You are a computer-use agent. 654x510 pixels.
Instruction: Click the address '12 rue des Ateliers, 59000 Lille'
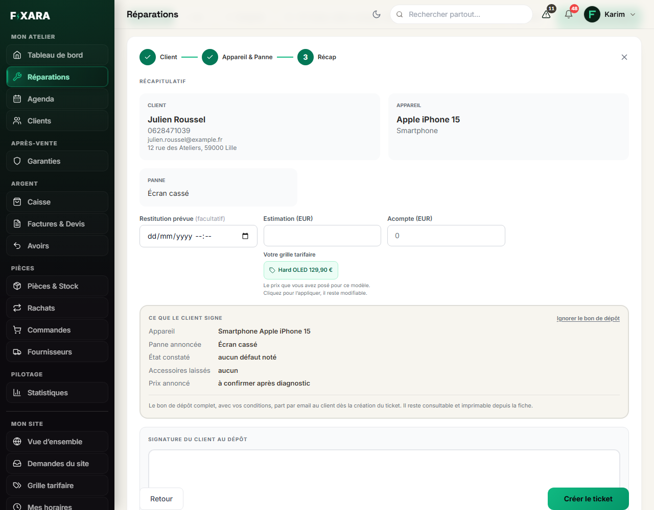192,148
